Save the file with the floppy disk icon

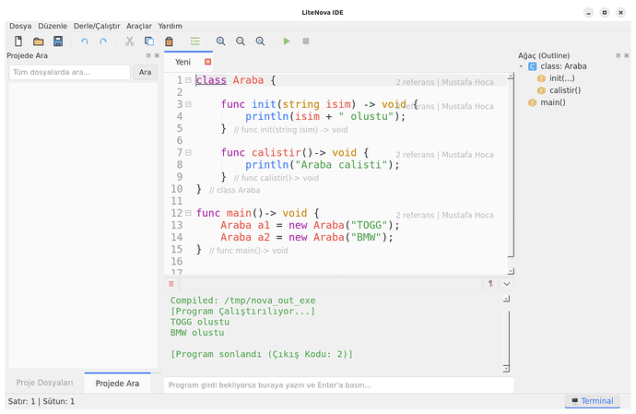58,41
